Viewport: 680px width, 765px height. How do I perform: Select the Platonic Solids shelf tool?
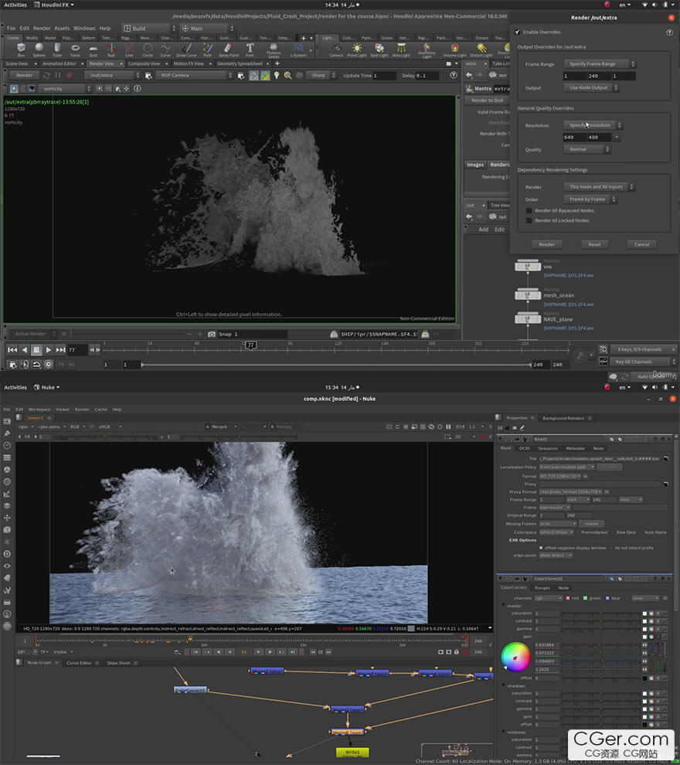(274, 50)
